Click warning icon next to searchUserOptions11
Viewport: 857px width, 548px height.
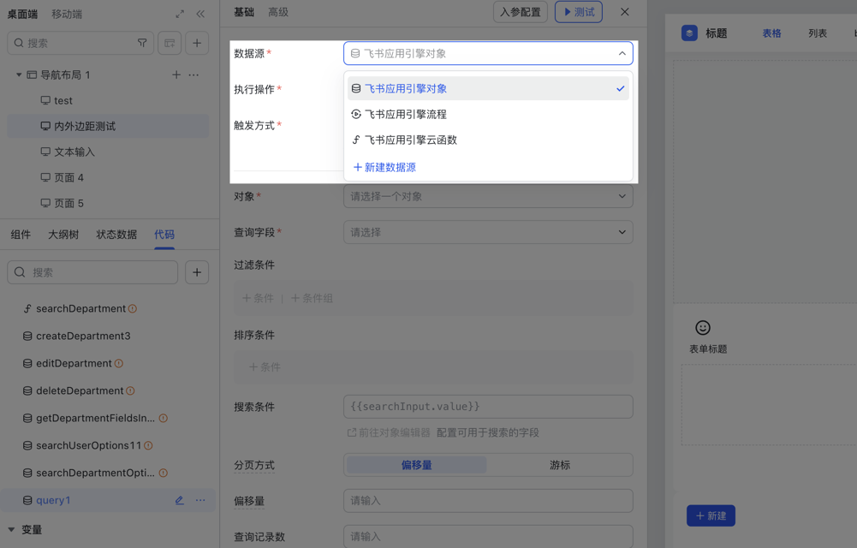(x=148, y=445)
